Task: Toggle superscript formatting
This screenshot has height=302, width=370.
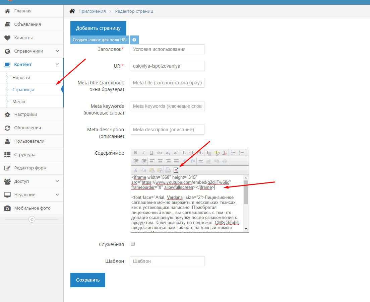Action: pyautogui.click(x=176, y=153)
